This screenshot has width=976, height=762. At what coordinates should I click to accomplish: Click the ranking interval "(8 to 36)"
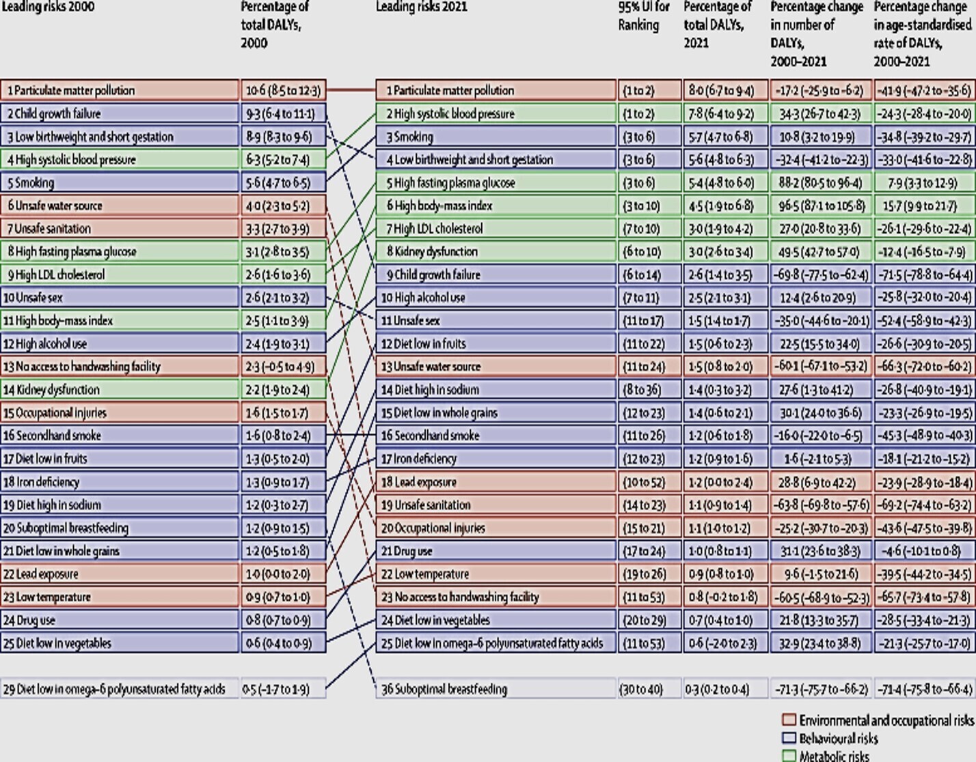point(649,390)
